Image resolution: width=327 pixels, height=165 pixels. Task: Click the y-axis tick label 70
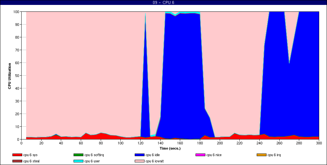pyautogui.click(x=17, y=50)
